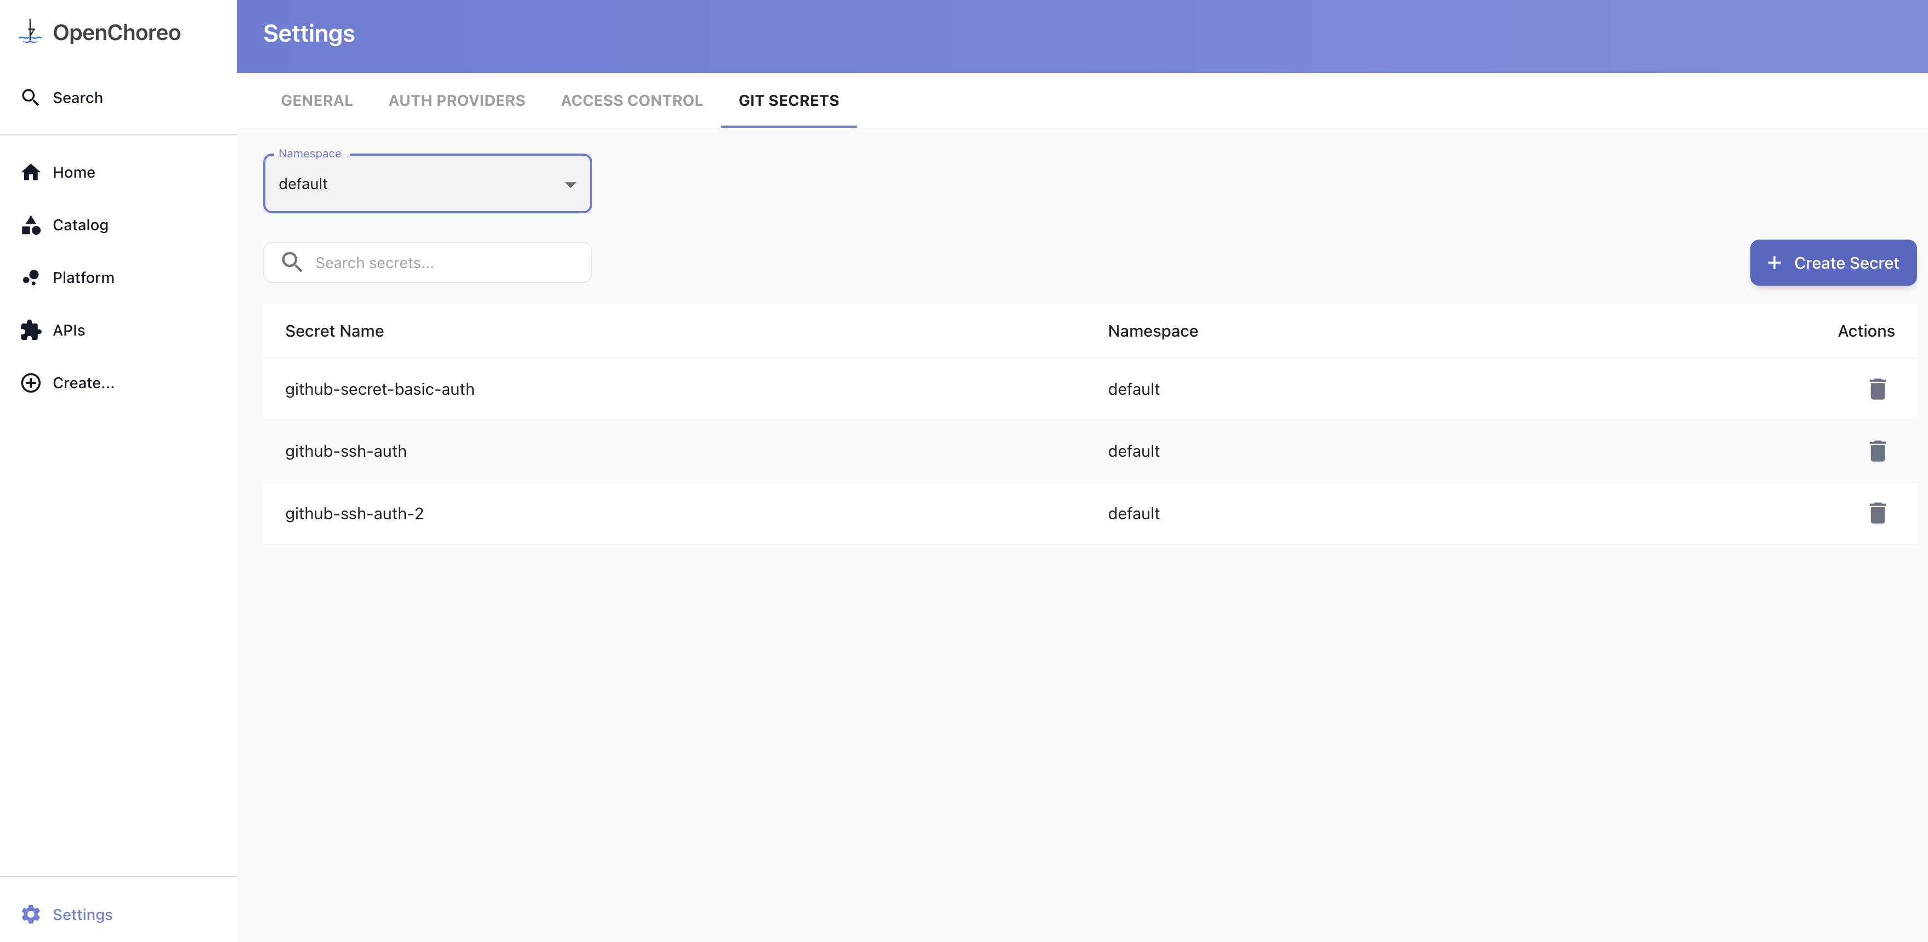Click the Git Secrets tab
This screenshot has height=942, width=1928.
(788, 101)
